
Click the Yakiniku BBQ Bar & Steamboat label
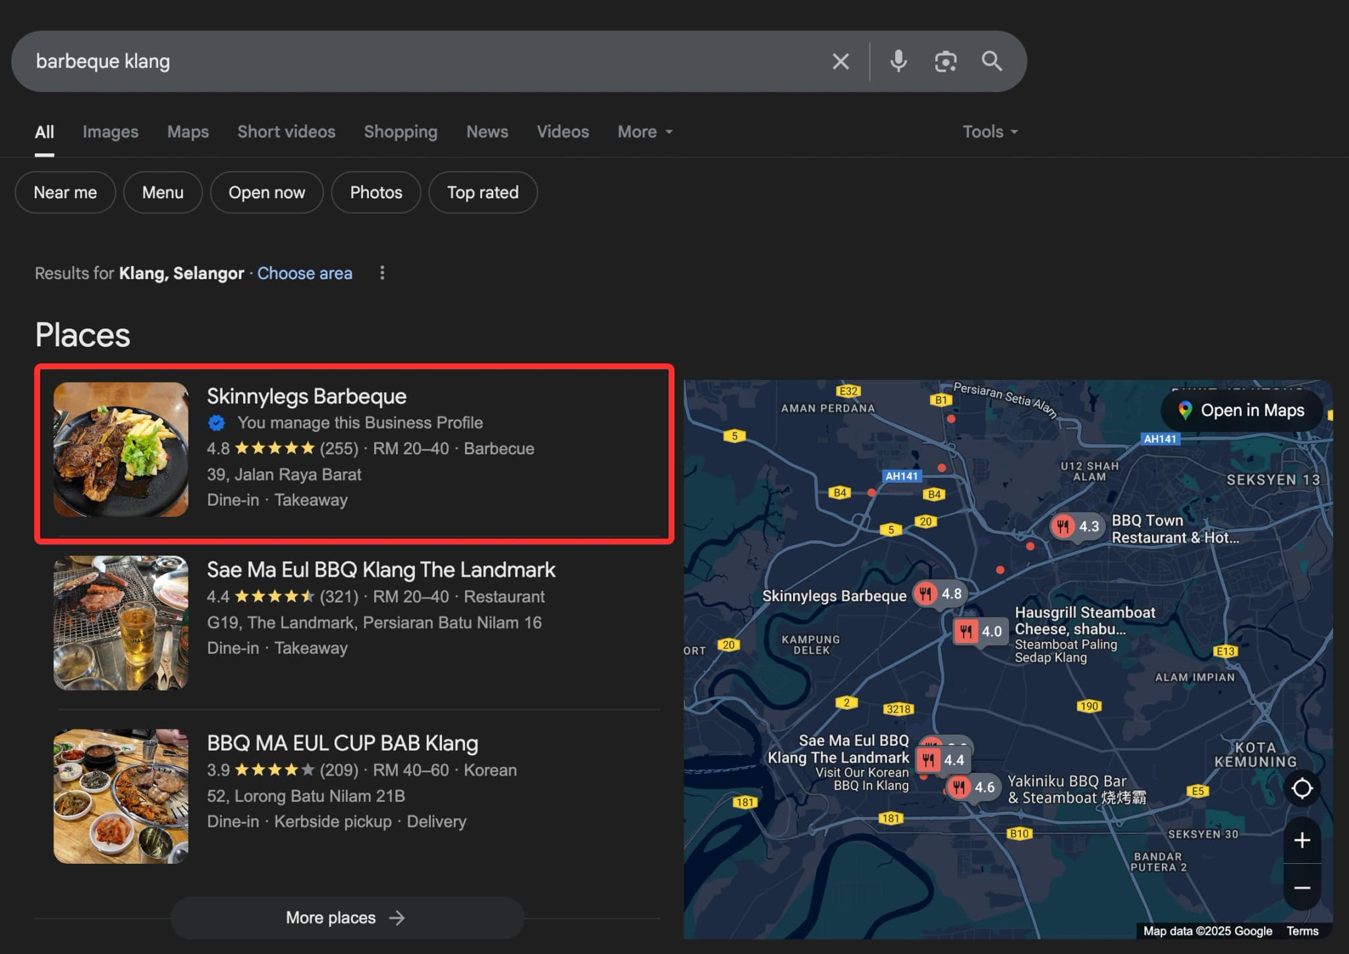tap(1077, 789)
